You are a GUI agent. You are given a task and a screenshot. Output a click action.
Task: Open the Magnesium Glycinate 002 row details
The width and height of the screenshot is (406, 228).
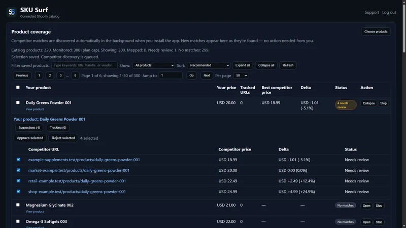pyautogui.click(x=366, y=206)
